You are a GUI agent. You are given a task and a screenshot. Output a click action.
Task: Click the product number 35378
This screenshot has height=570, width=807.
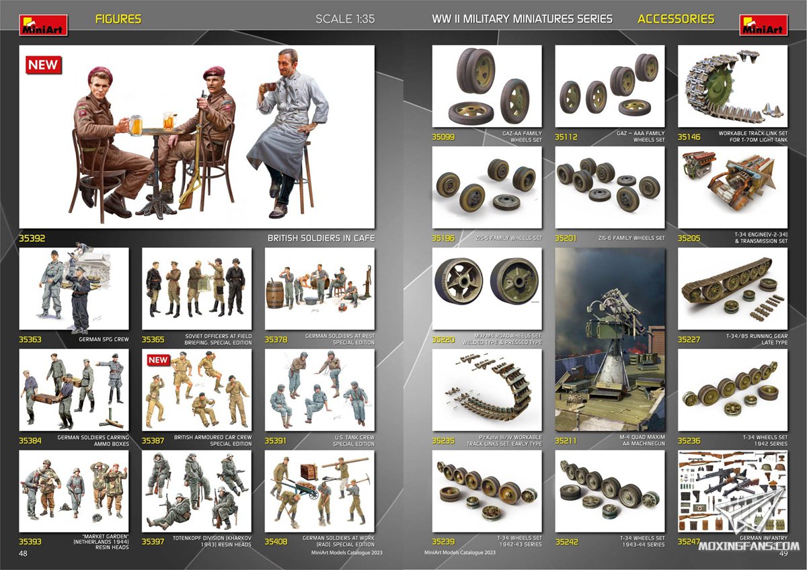point(276,339)
